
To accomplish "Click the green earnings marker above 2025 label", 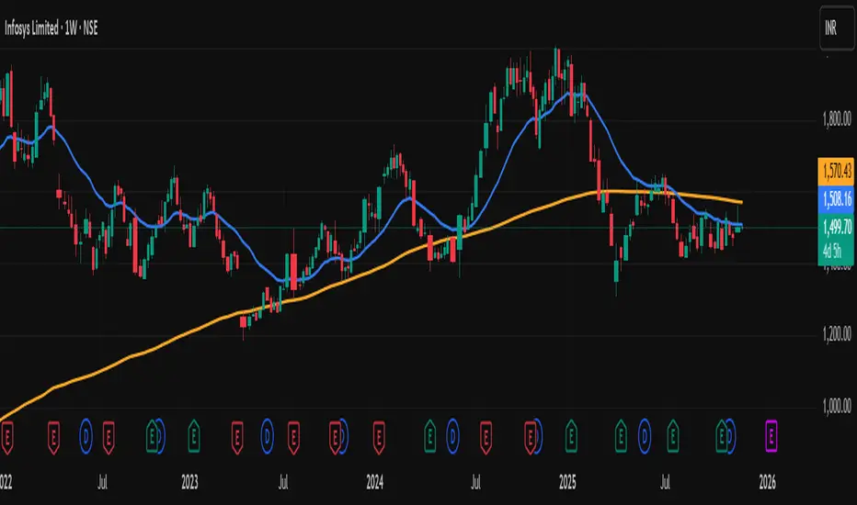I will (x=571, y=430).
